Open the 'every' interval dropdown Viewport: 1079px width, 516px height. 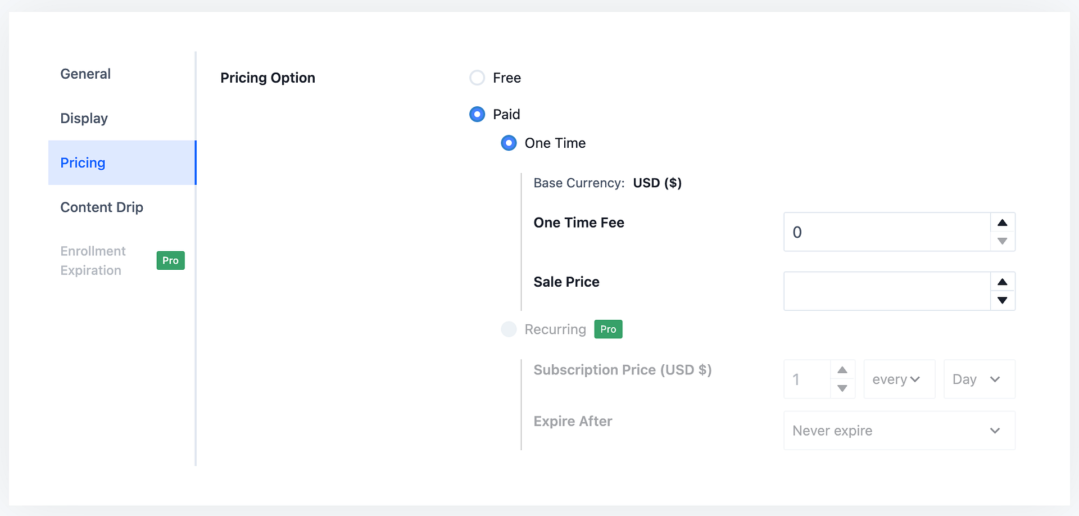pyautogui.click(x=899, y=379)
